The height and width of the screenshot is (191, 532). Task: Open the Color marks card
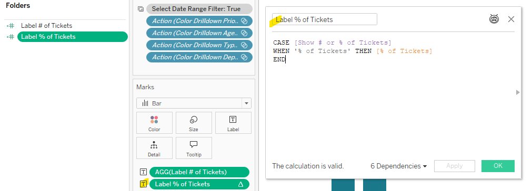154,123
